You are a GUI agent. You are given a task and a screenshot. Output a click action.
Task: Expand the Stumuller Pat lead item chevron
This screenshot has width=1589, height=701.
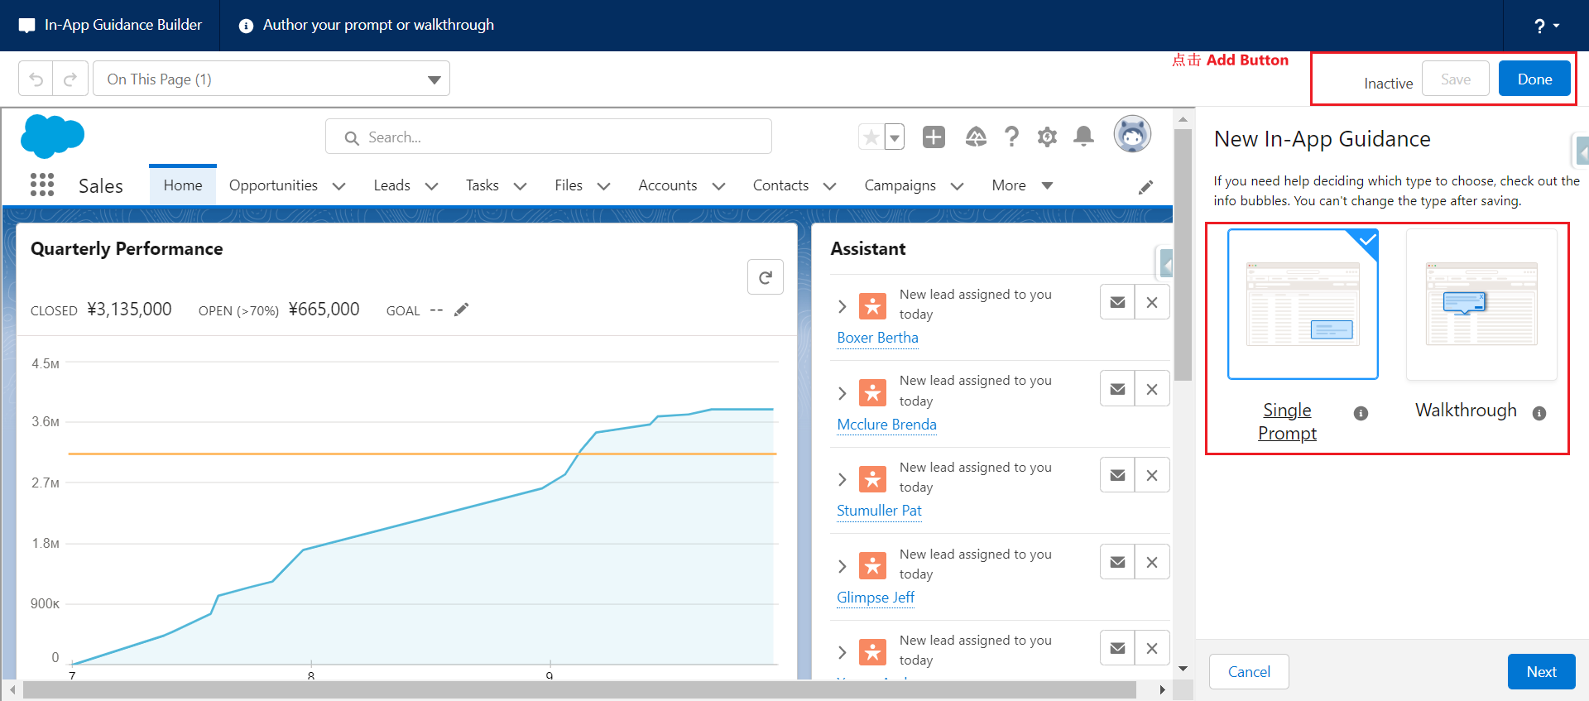pos(842,479)
